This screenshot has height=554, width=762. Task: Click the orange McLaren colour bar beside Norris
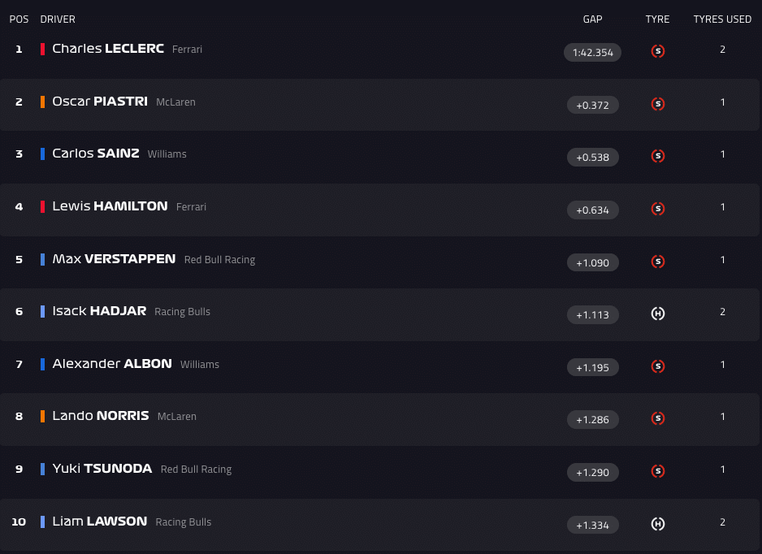tap(42, 416)
